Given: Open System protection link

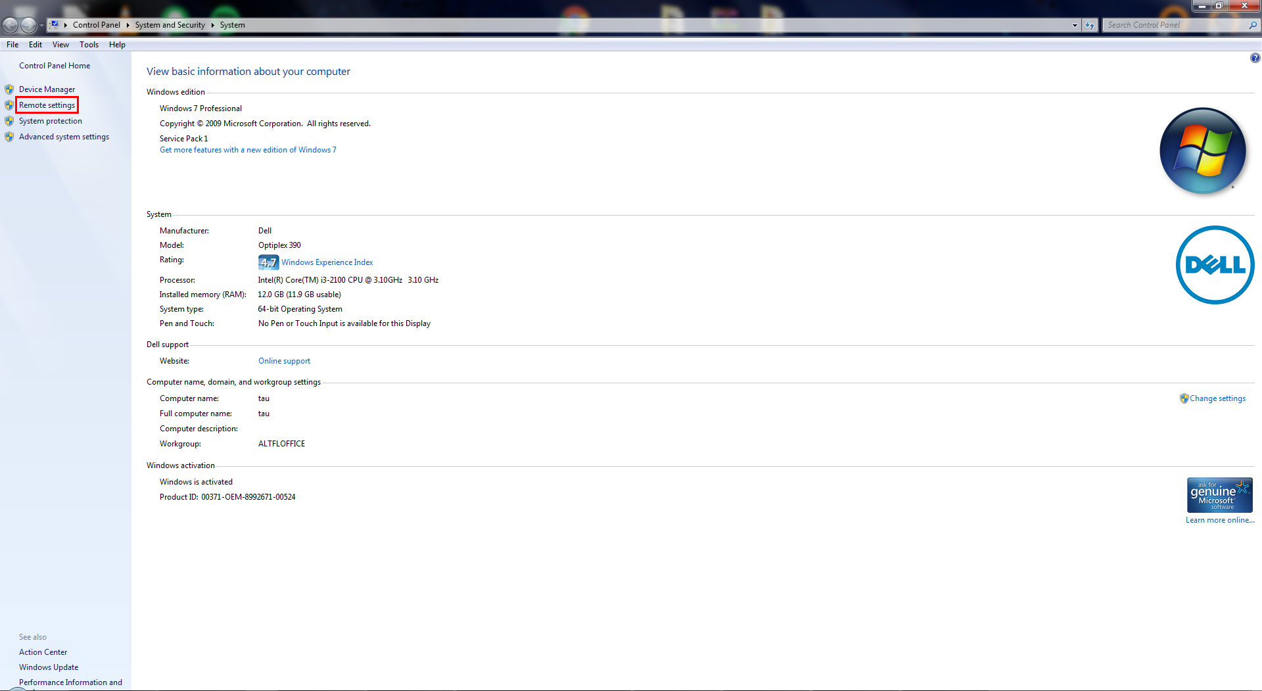Looking at the screenshot, I should [51, 121].
